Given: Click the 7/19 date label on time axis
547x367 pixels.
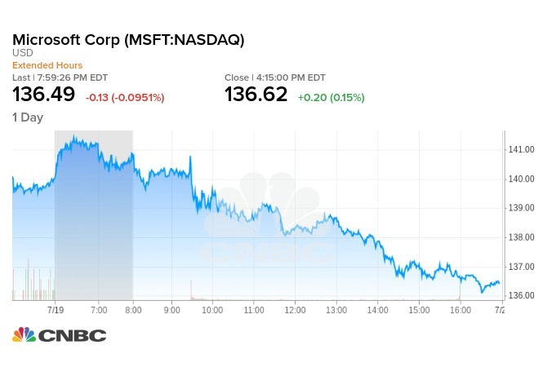Looking at the screenshot, I should pos(56,311).
